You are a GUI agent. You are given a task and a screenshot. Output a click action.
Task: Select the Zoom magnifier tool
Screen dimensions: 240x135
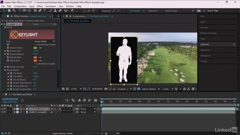(x=14, y=10)
